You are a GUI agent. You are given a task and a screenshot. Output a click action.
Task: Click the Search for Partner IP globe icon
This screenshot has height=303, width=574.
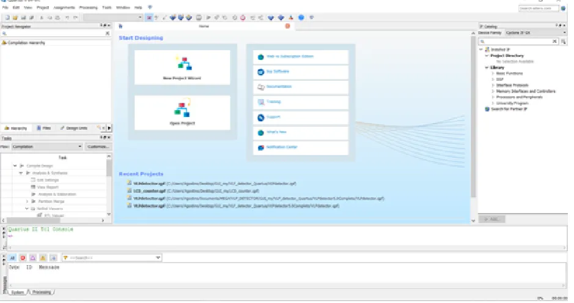pos(487,109)
